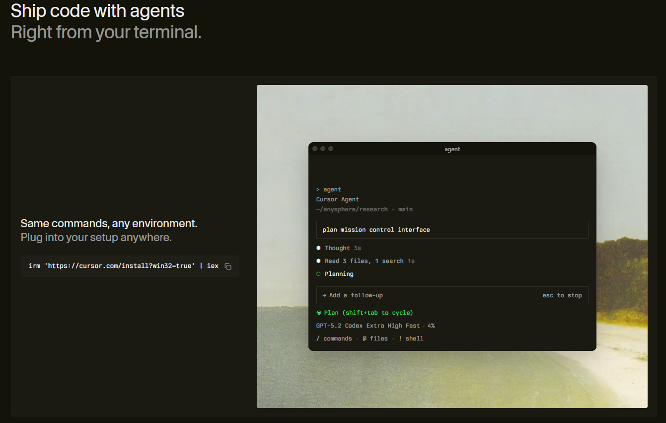Click the arrow icon in the follow-up box

click(x=324, y=295)
